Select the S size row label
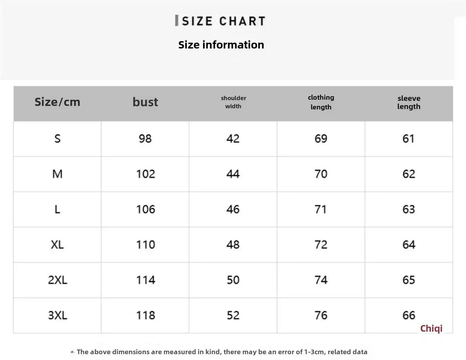Screen dimensions: 466x360 57,138
